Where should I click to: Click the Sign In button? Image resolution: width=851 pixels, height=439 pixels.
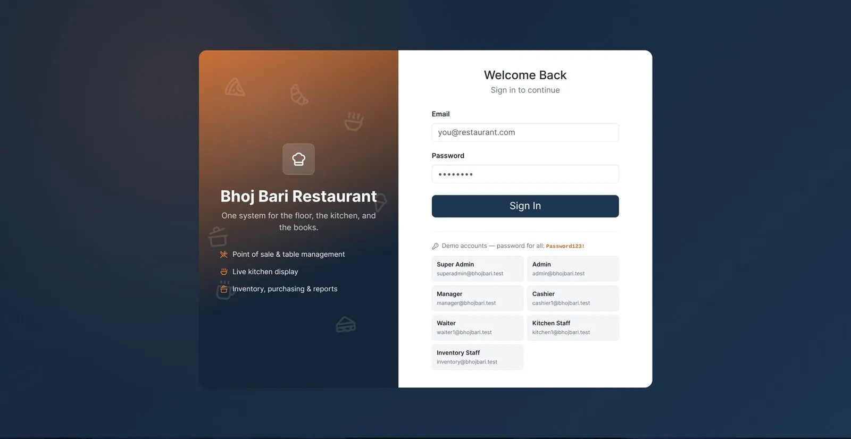525,206
